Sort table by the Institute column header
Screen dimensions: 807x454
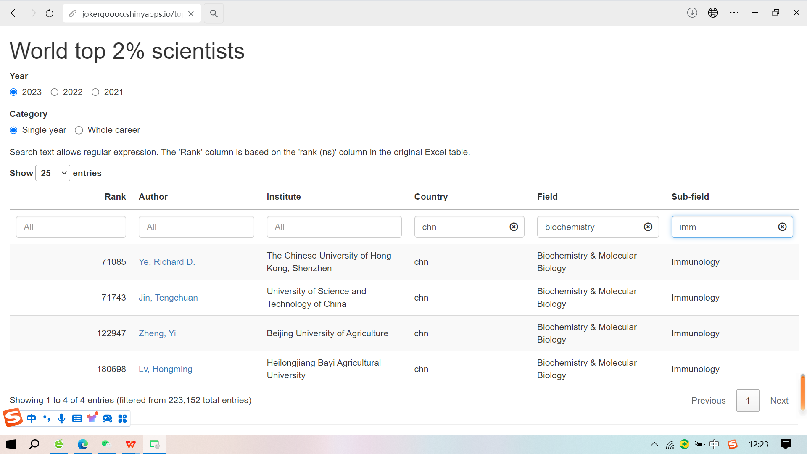[284, 197]
